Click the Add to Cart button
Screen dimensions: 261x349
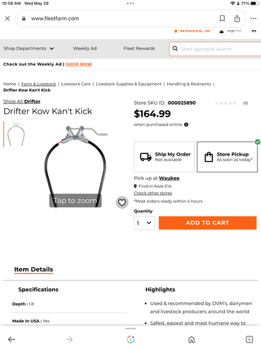(207, 223)
